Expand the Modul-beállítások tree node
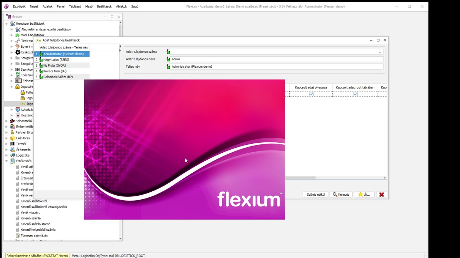The height and width of the screenshot is (258, 460). pyautogui.click(x=11, y=35)
